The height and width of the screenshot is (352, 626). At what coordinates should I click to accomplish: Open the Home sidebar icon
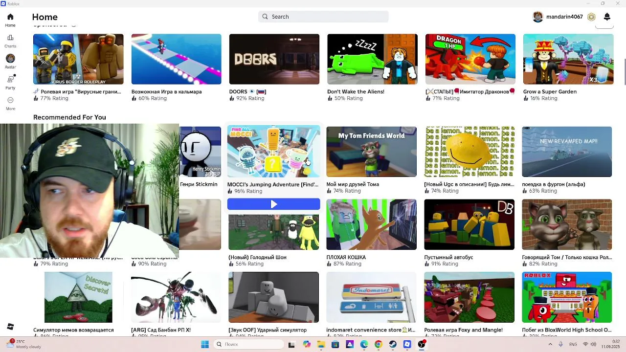[x=10, y=17]
